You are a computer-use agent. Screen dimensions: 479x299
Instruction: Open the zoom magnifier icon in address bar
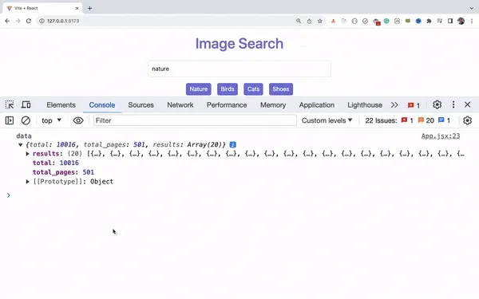coord(299,21)
